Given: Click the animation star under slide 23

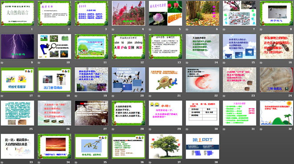Looking at the screenshot, I should [x=224, y=96].
